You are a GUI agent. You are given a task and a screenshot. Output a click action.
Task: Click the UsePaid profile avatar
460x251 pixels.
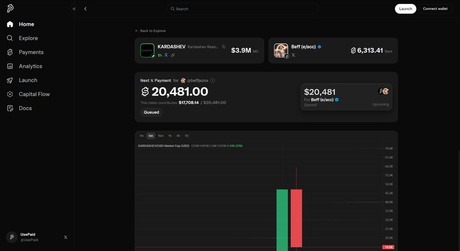(x=12, y=237)
